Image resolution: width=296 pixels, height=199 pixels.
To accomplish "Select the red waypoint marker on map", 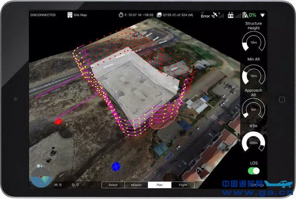I will [x=58, y=121].
